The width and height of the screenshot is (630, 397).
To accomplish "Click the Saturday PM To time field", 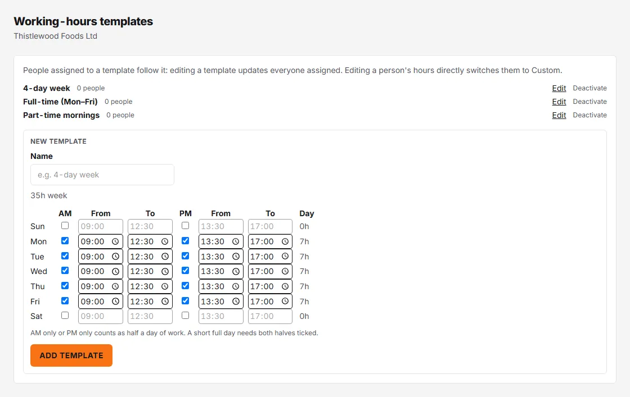I will pos(270,316).
